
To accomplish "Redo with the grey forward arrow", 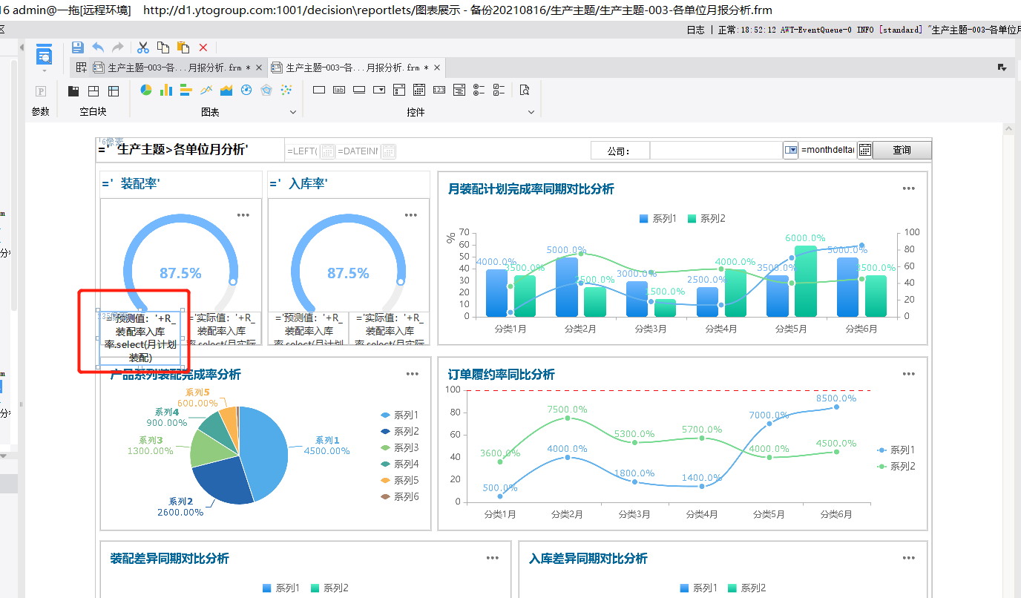I will [117, 47].
